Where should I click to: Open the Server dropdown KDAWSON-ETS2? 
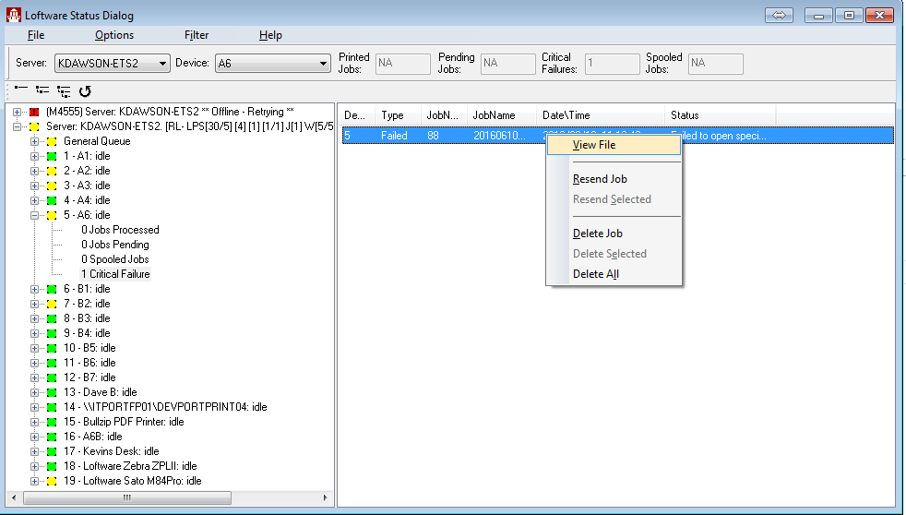(112, 63)
